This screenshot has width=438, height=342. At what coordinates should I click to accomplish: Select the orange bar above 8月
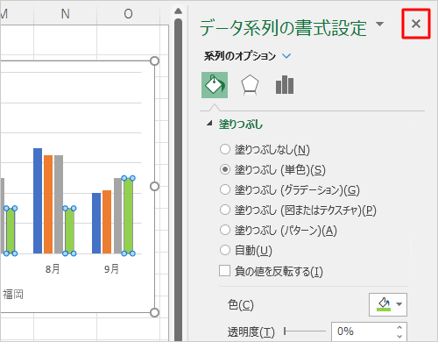[x=48, y=204]
